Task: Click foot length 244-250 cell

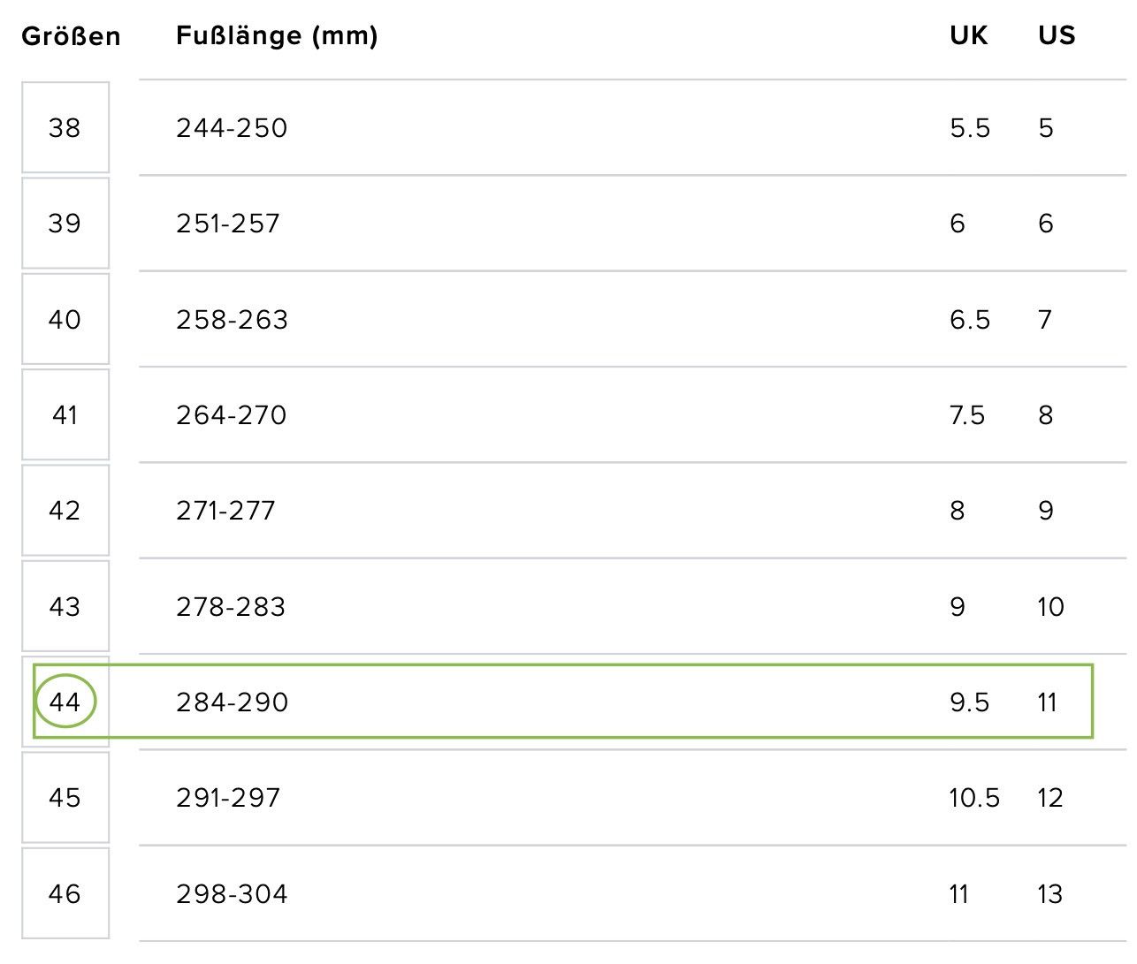Action: pyautogui.click(x=232, y=128)
